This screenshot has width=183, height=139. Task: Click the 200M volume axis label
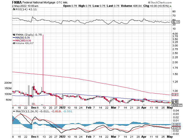(x=8, y=83)
